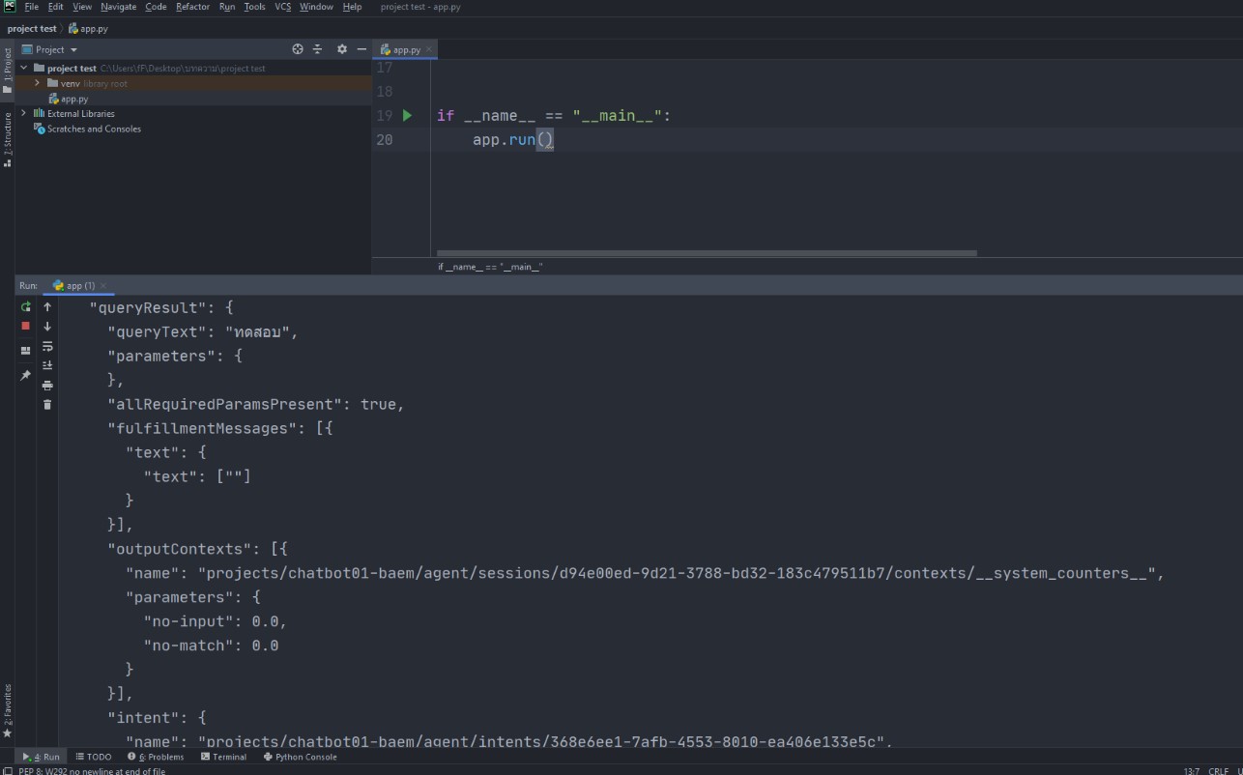Click the Print icon in Run console
The image size is (1243, 775).
click(x=47, y=386)
